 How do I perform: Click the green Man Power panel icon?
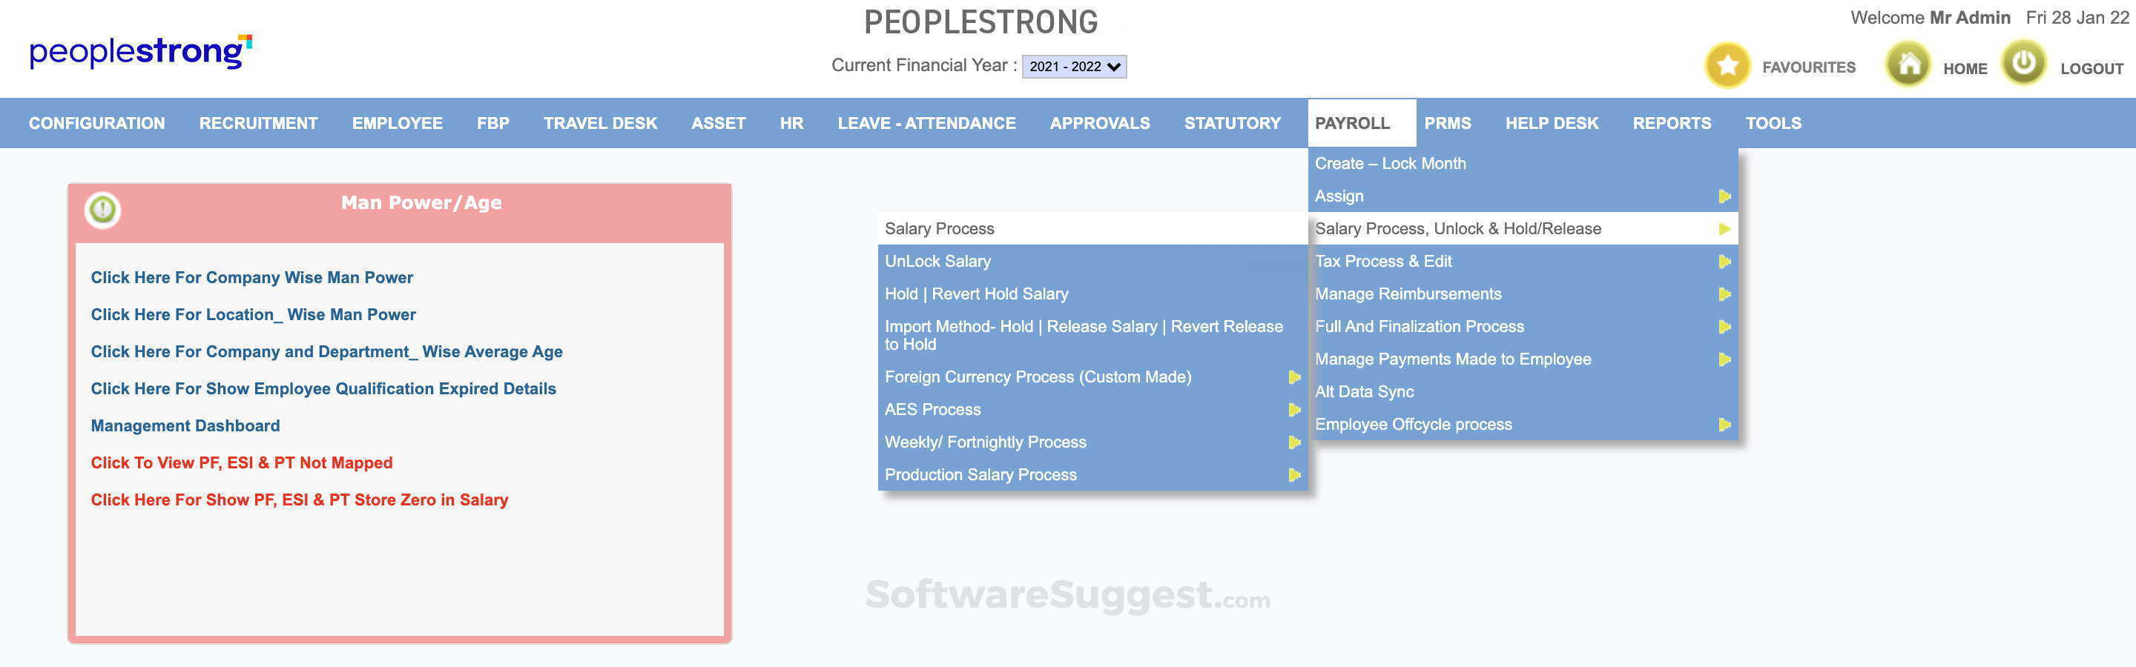tap(103, 210)
